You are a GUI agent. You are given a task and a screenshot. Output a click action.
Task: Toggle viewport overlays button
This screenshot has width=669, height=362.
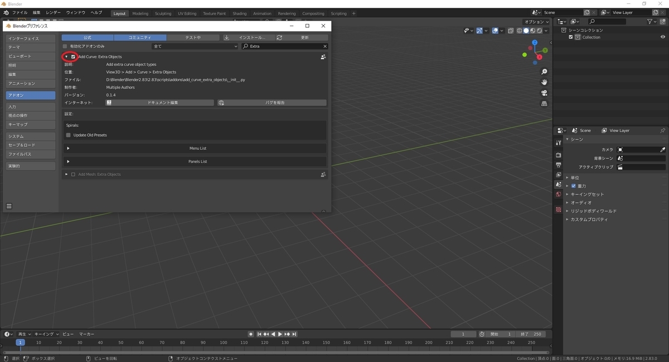coord(495,31)
